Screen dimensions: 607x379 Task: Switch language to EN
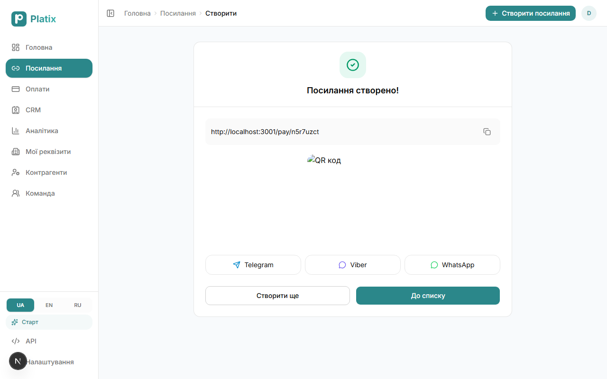49,305
